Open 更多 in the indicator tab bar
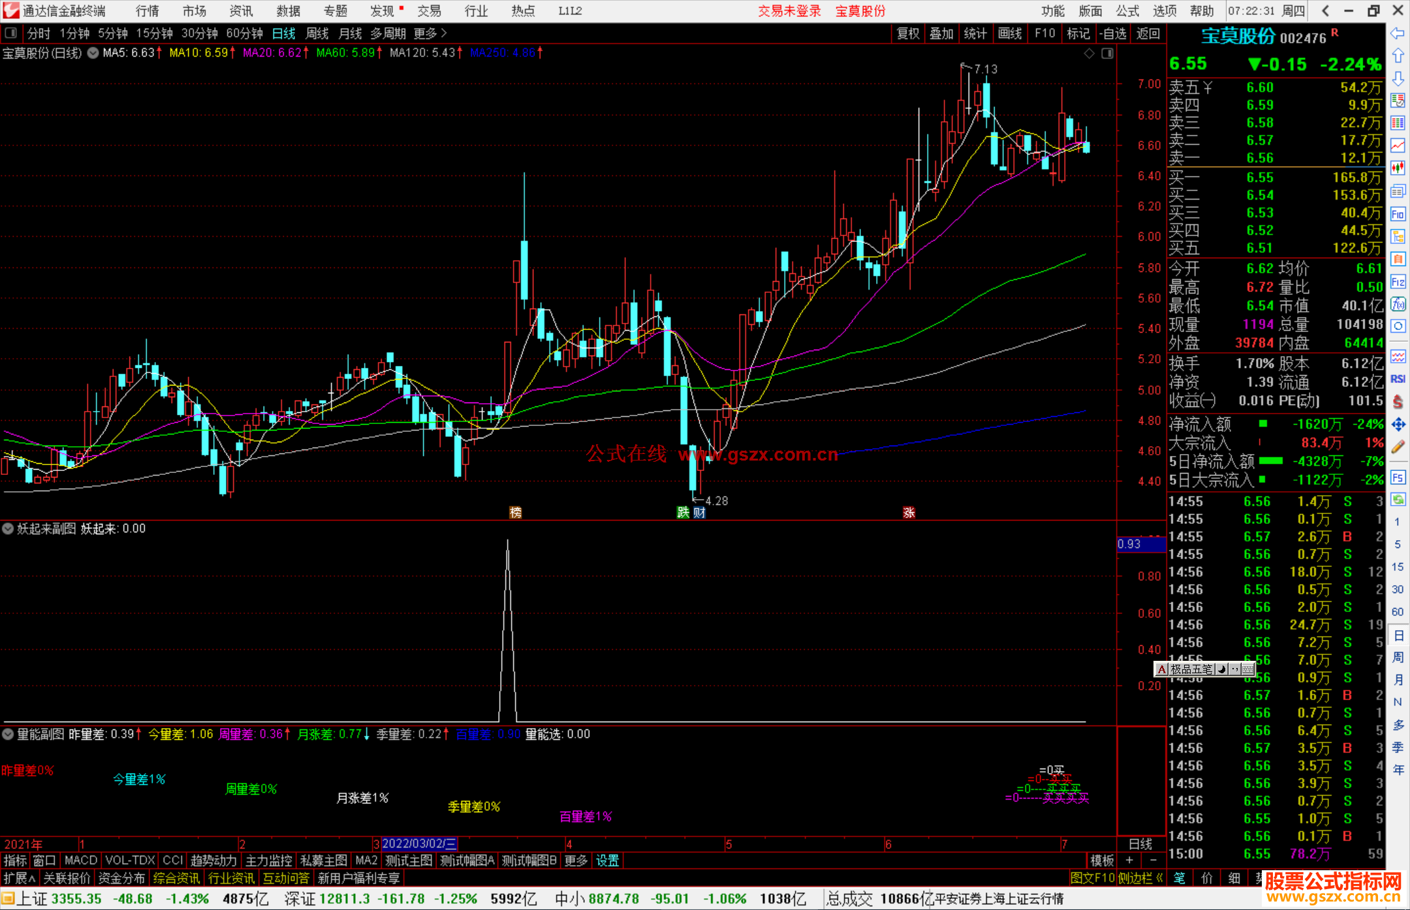1410x910 pixels. coord(576,860)
